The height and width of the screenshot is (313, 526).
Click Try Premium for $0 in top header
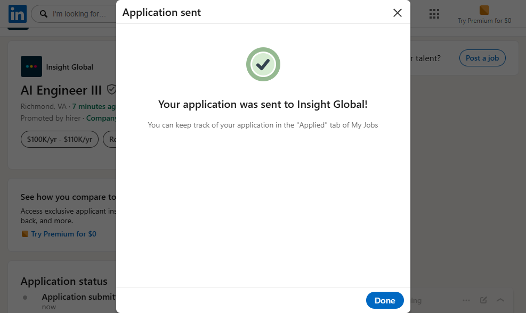tap(484, 21)
